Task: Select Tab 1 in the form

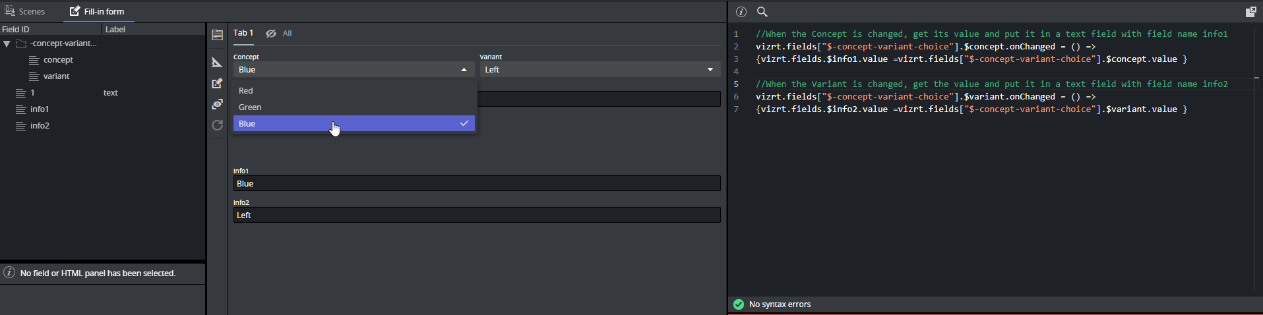Action: pos(243,33)
